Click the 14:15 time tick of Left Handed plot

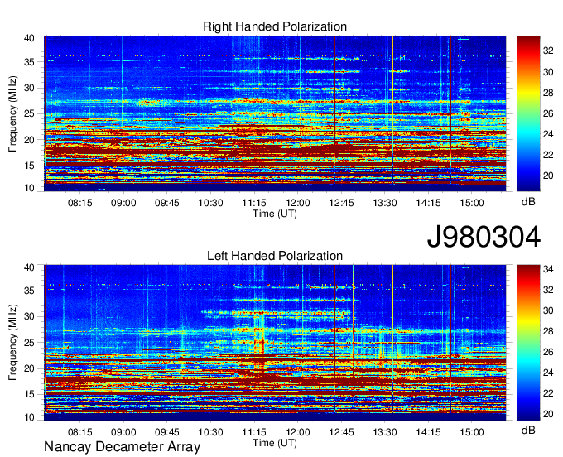coord(428,432)
